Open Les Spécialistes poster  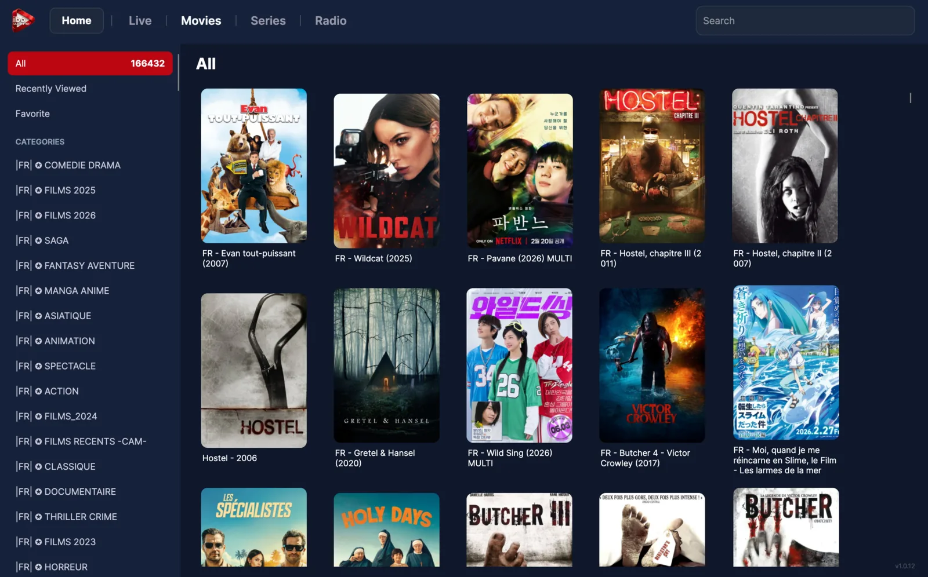pos(254,527)
